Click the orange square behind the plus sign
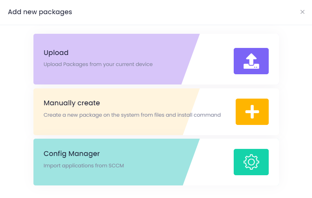 point(240,103)
